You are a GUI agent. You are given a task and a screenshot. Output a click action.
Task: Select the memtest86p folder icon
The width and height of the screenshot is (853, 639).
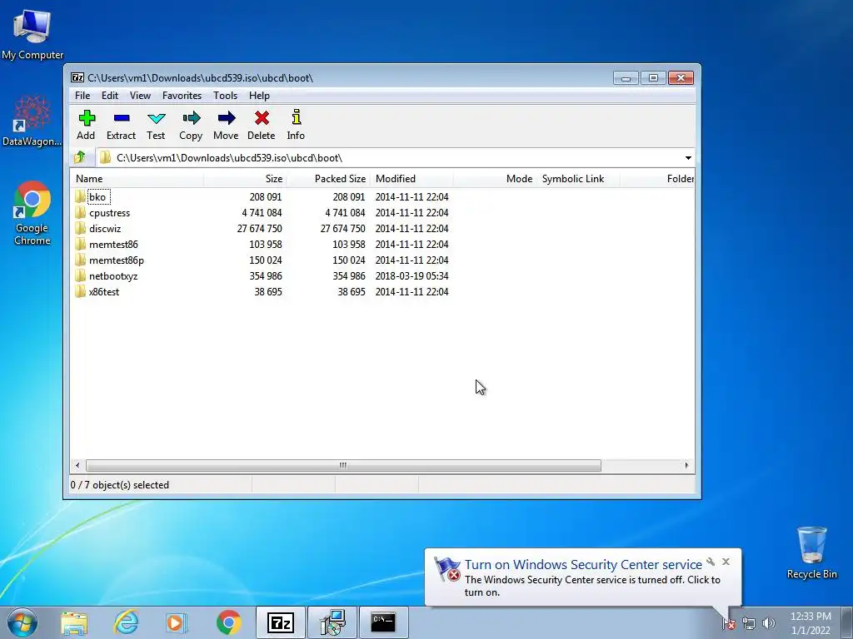[81, 260]
